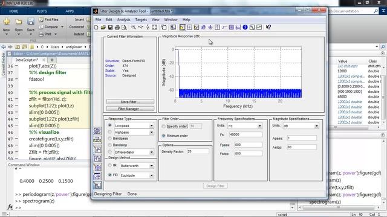The width and height of the screenshot is (387, 217).
Task: Show the Filter Coefficients icon
Action: click(238, 27)
